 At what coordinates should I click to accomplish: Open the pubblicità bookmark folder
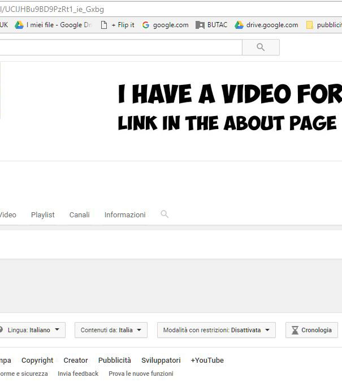[324, 25]
